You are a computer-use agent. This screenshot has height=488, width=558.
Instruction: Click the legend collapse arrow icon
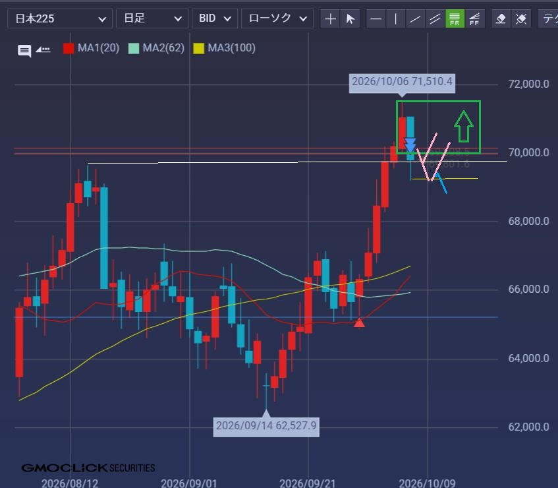click(x=43, y=49)
